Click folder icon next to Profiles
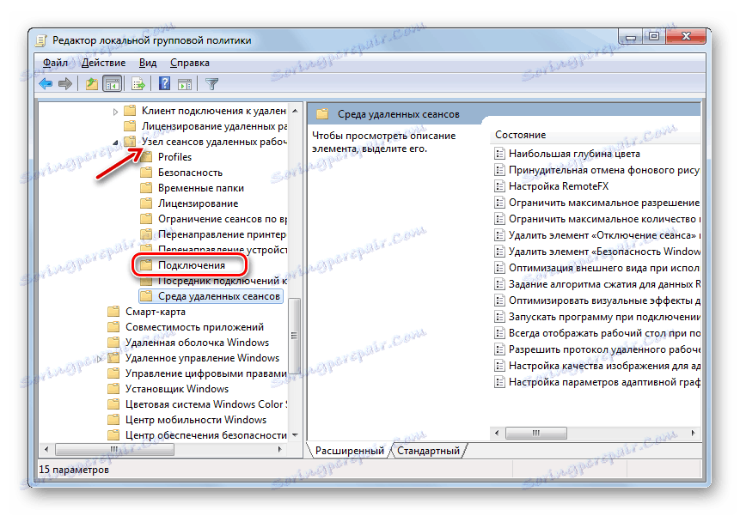 coord(146,157)
